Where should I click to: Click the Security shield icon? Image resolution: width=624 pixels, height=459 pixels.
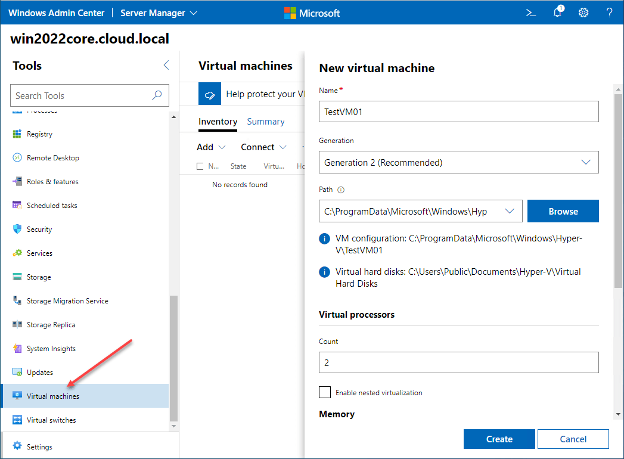(x=17, y=229)
